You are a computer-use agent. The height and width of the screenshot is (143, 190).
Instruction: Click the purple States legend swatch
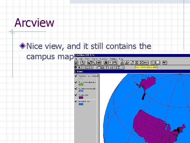[x=81, y=97]
